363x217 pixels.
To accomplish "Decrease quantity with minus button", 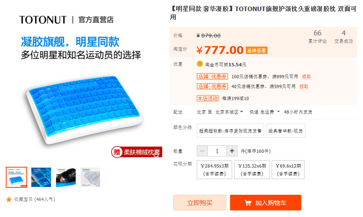I will [x=202, y=151].
